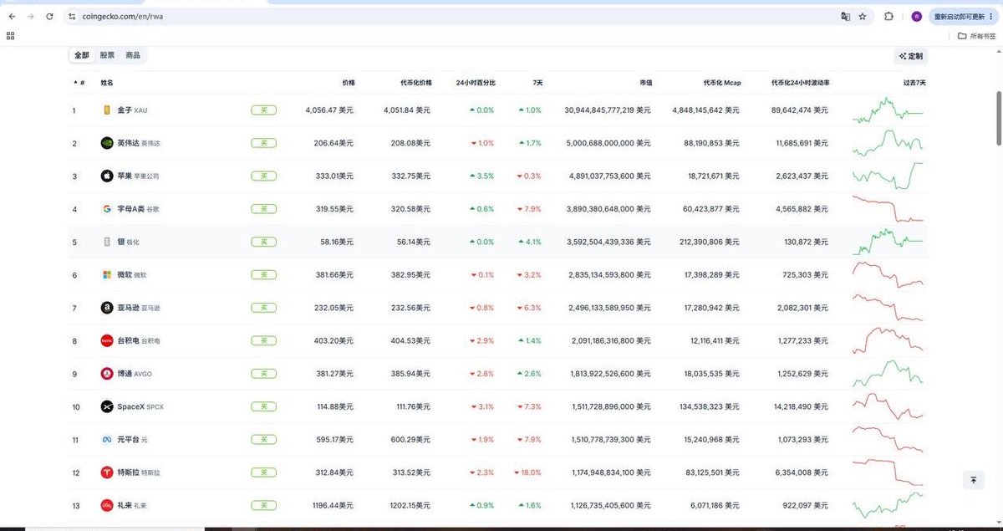The image size is (1003, 531).
Task: Click the Google logo icon for 字母A类
Action: (107, 209)
